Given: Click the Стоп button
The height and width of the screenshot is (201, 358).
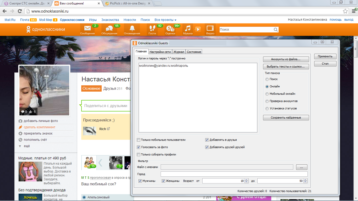Looking at the screenshot, I should click(325, 64).
